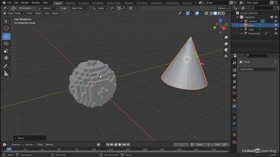Click the Z axis on navigation gizmo
This screenshot has width=280, height=157.
(220, 20)
